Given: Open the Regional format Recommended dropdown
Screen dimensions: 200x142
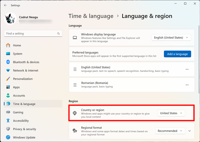Looking at the screenshot, I should 170,131.
